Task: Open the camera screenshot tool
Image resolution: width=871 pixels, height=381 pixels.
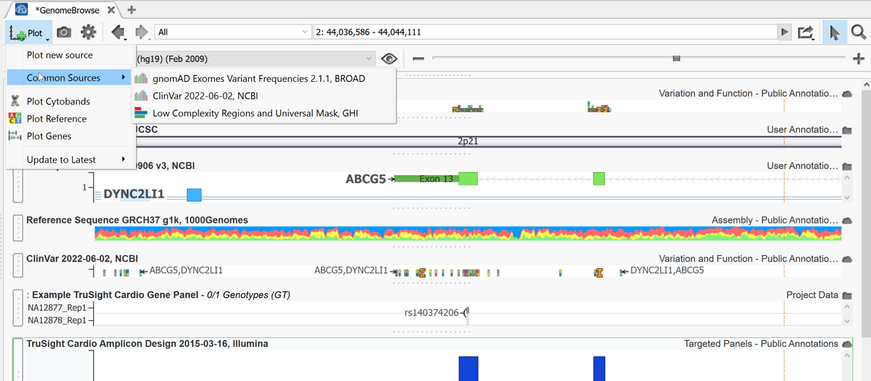Action: [x=64, y=32]
